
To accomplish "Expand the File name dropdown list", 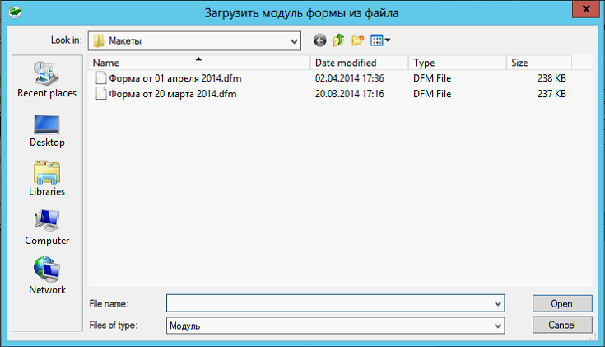I will click(497, 304).
